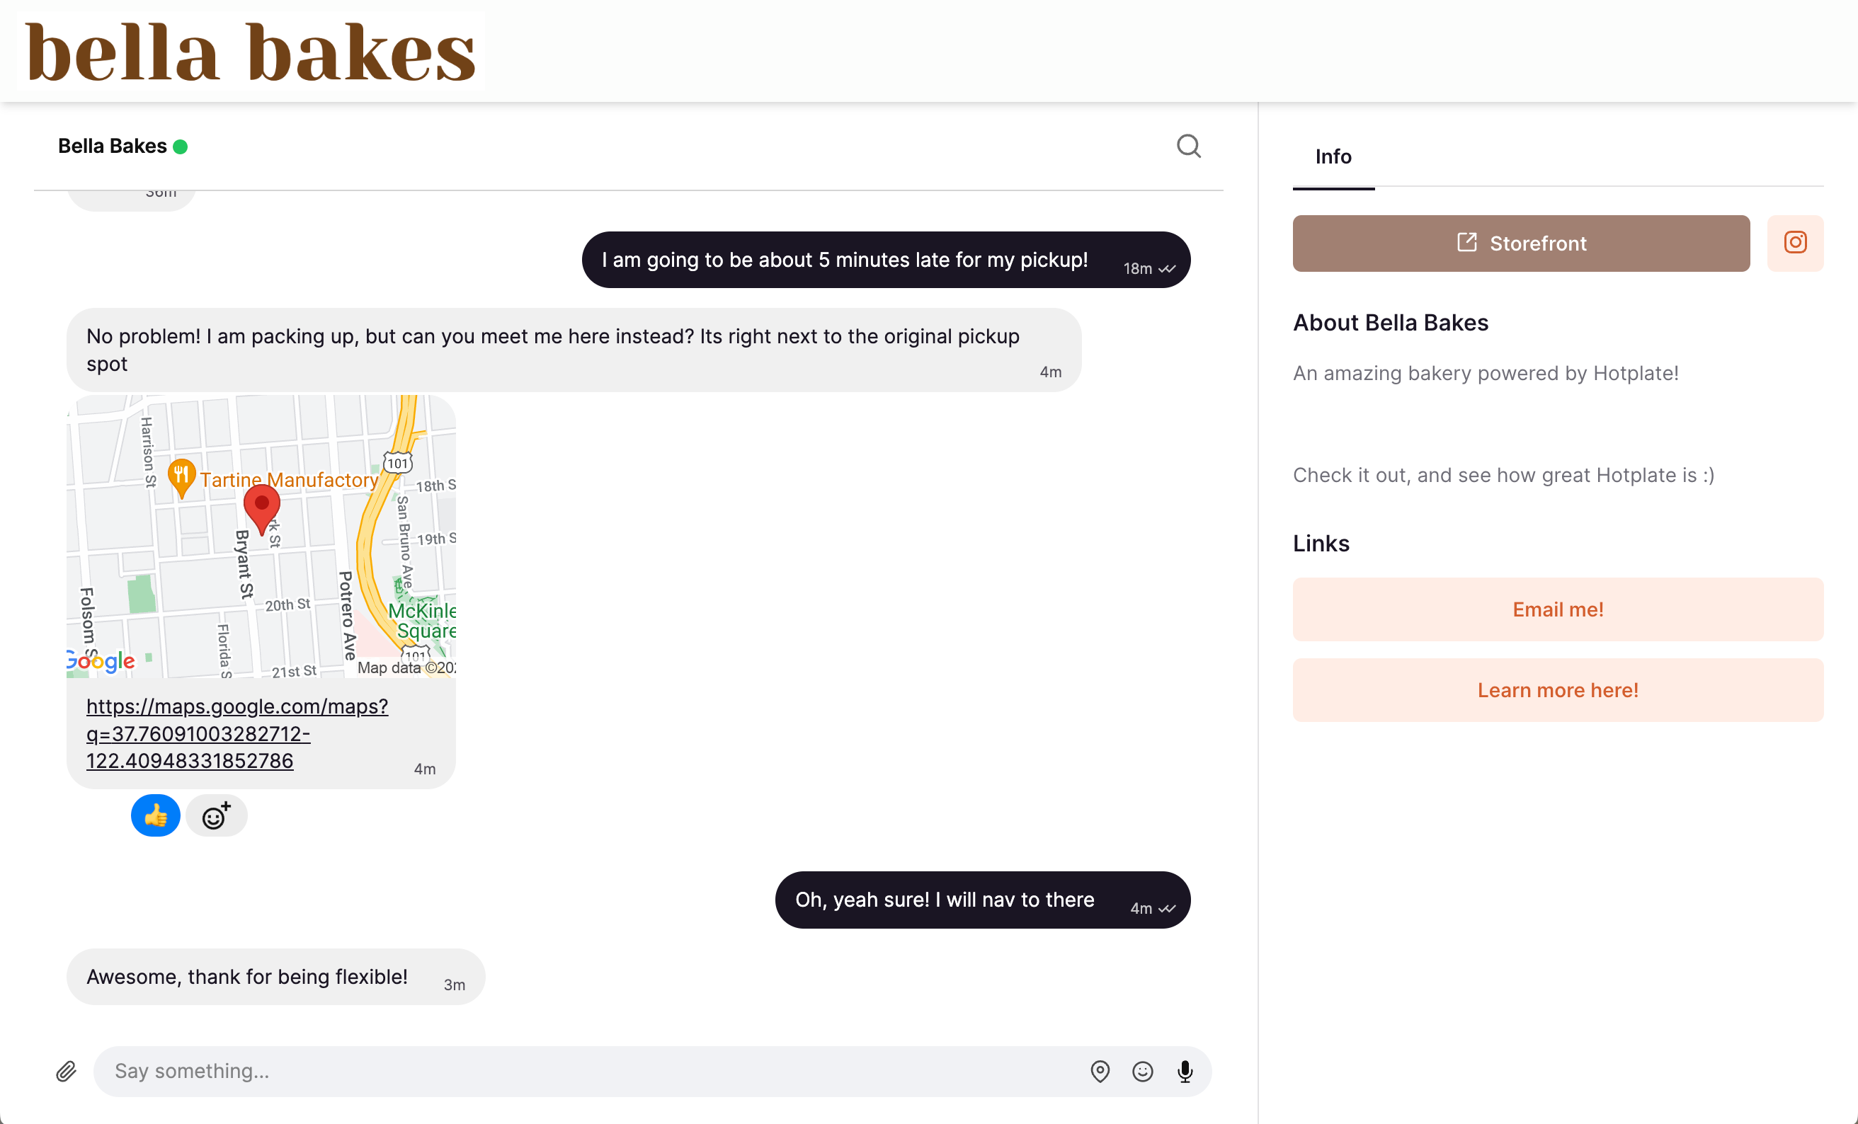Open the Storefront button

(x=1520, y=243)
